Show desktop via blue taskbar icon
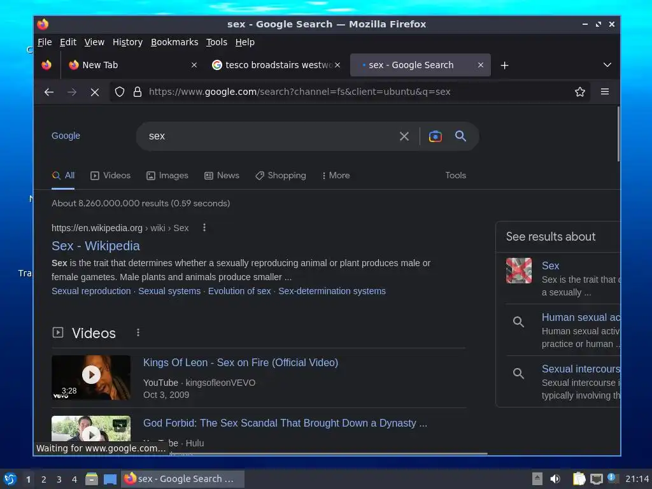The image size is (652, 489). point(110,479)
